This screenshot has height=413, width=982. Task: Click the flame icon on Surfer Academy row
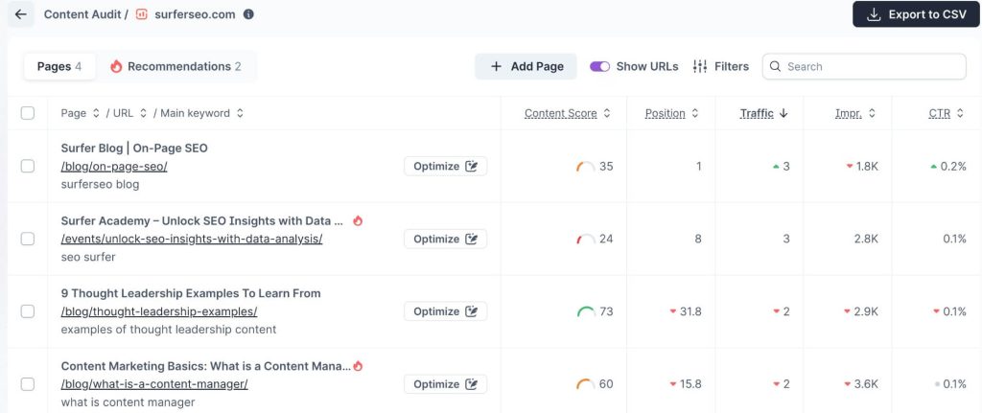[x=358, y=220]
